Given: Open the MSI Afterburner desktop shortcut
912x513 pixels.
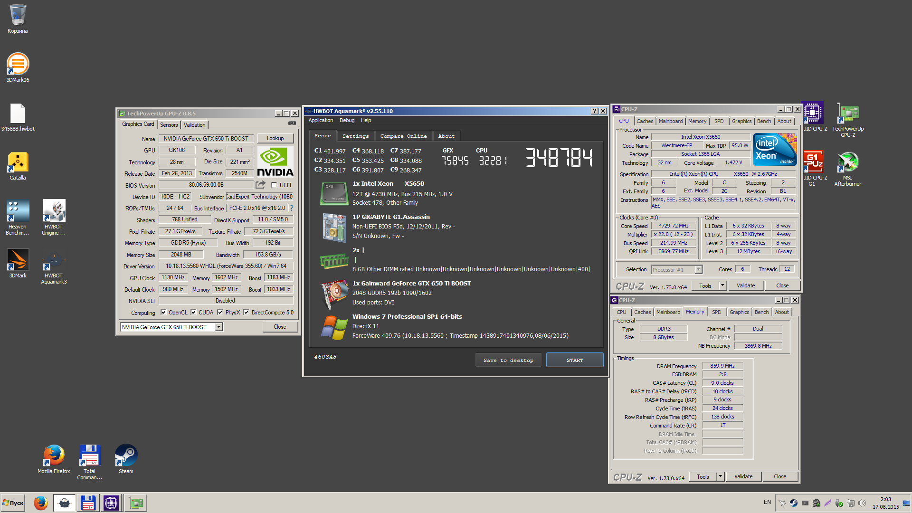Looking at the screenshot, I should pos(848,169).
